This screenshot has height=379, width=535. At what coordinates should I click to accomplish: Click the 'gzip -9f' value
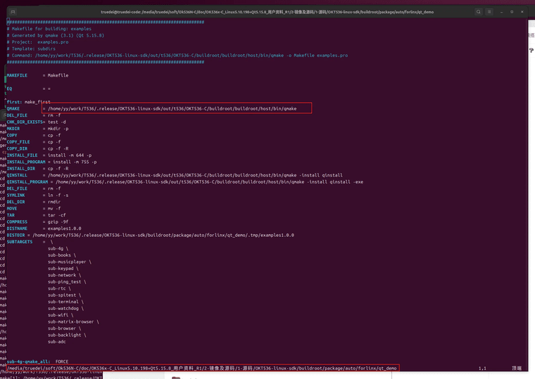tap(58, 222)
